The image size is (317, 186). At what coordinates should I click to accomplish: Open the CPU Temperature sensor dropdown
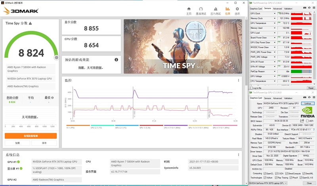(275, 81)
